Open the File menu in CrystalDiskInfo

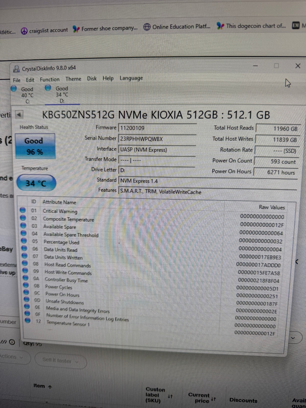[x=17, y=80]
